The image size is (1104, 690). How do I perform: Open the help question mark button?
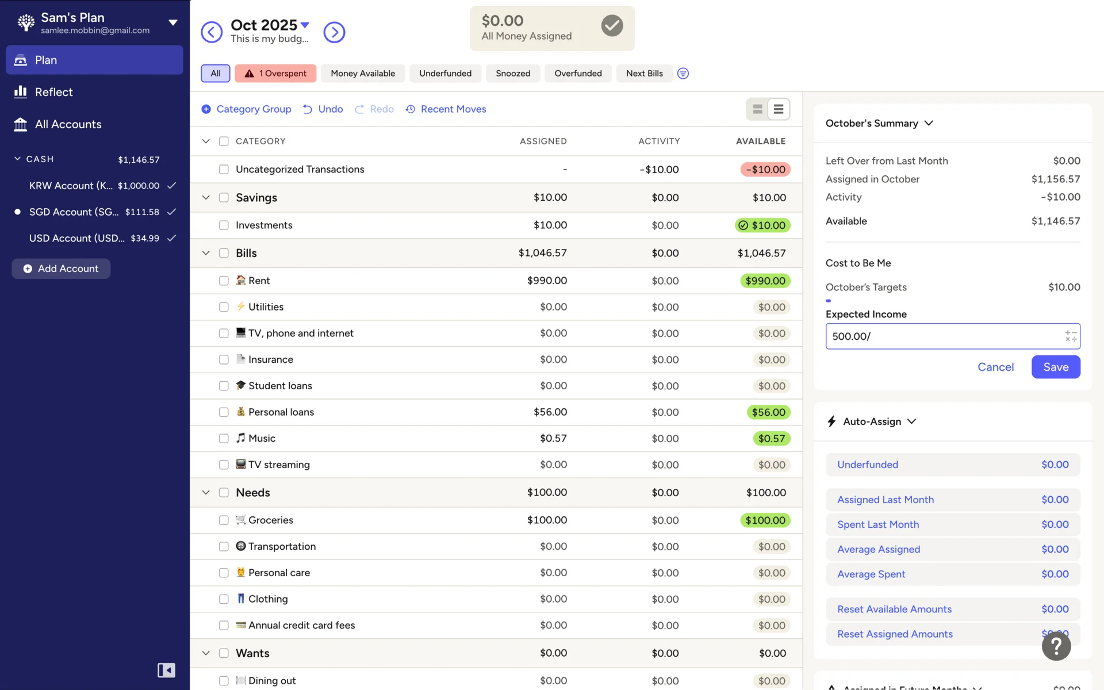pyautogui.click(x=1056, y=646)
